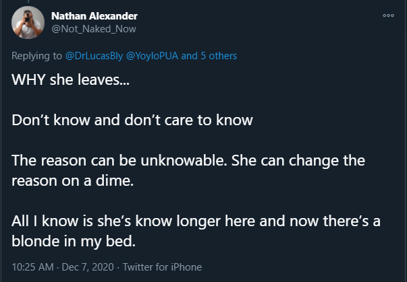Open the "Twitter for iPhone" source link
The height and width of the screenshot is (282, 407).
pyautogui.click(x=162, y=267)
